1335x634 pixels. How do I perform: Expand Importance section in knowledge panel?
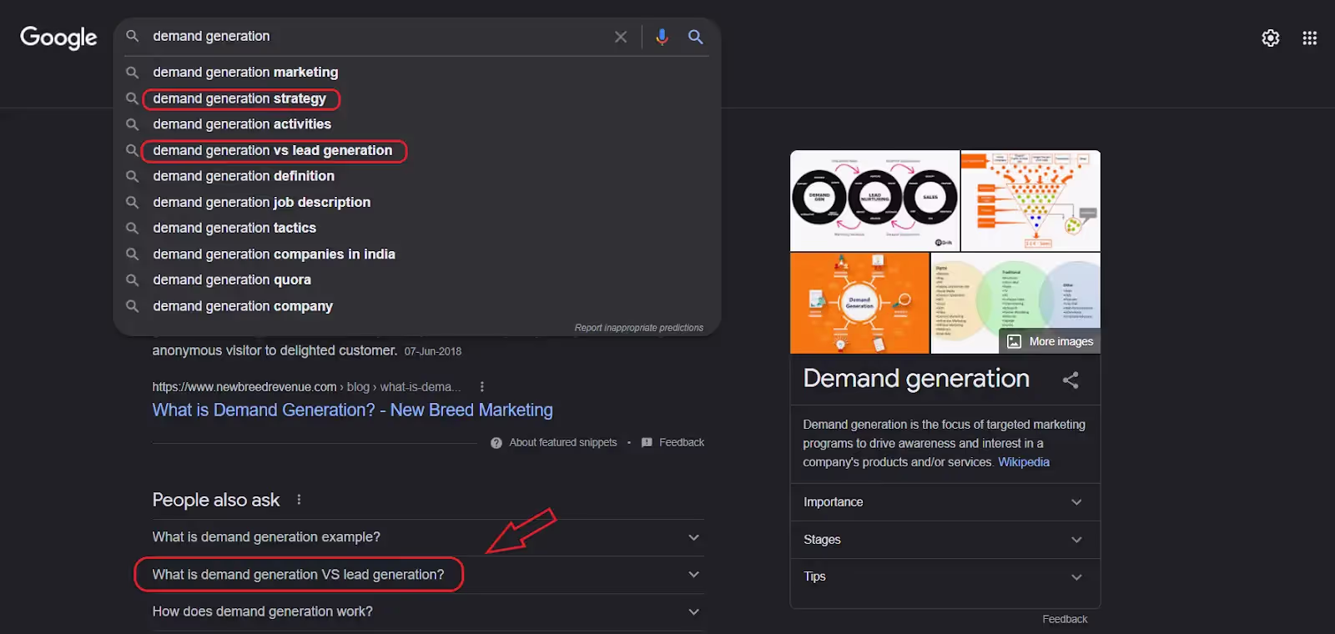point(945,502)
